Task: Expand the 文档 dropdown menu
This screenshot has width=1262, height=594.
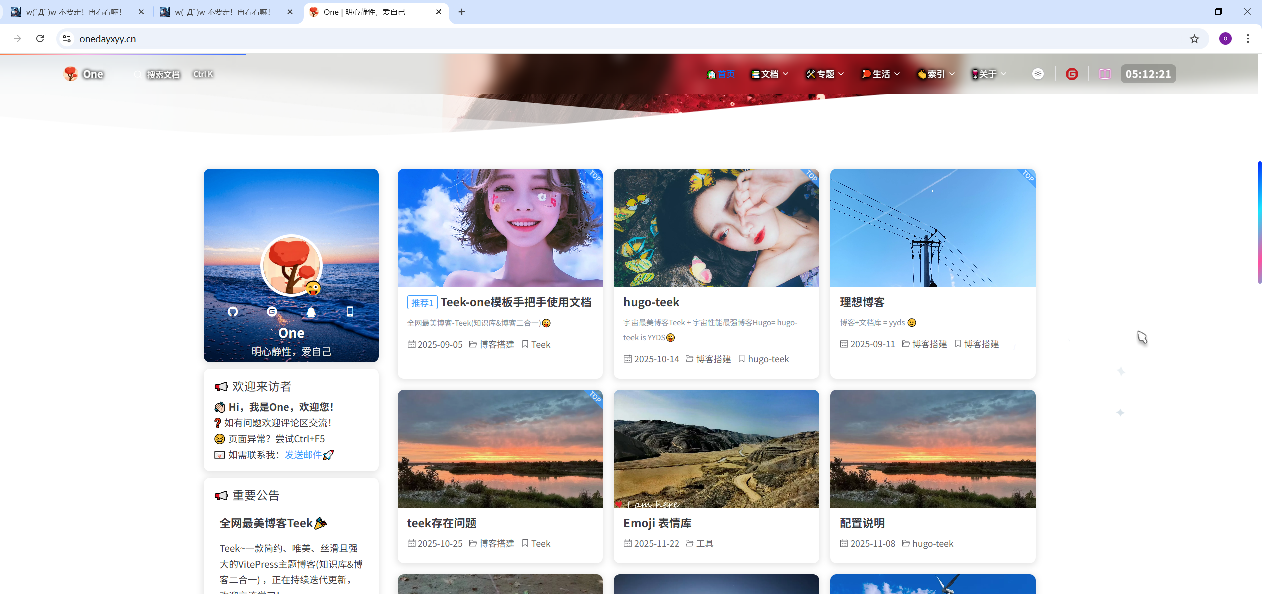Action: tap(770, 74)
